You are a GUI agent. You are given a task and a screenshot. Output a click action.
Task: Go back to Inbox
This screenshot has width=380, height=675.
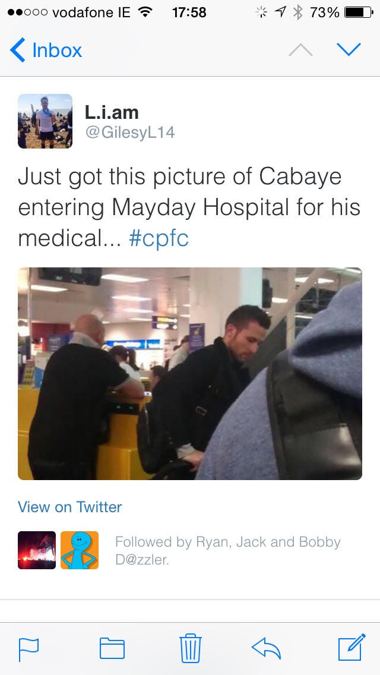(46, 50)
